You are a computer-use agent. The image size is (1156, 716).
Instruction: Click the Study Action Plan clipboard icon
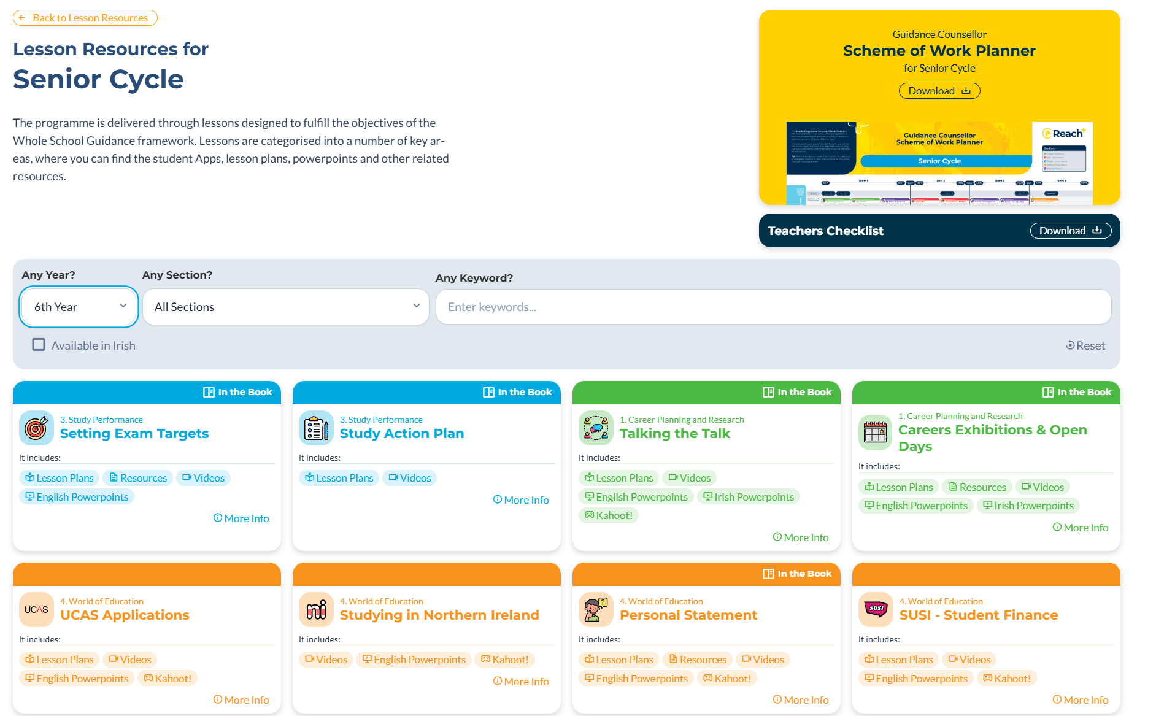click(316, 428)
